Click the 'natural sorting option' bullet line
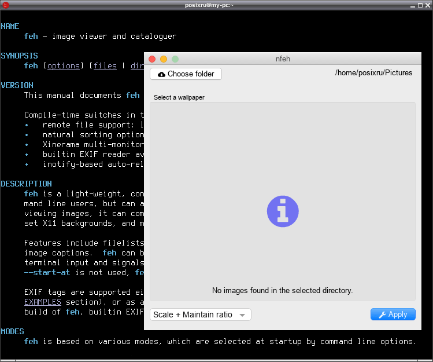 [x=84, y=135]
